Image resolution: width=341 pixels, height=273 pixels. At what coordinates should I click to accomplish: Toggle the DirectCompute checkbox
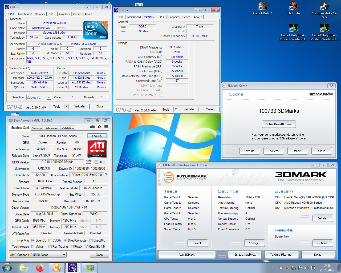[65, 240]
